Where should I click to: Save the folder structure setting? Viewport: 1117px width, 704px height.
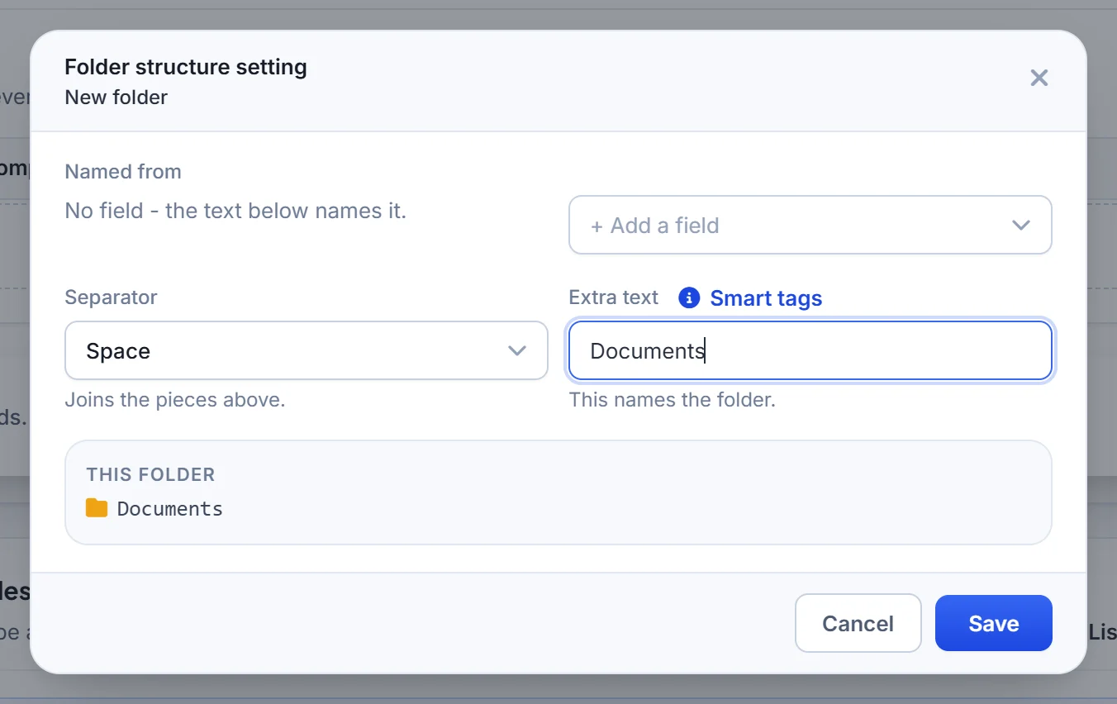[x=993, y=623]
